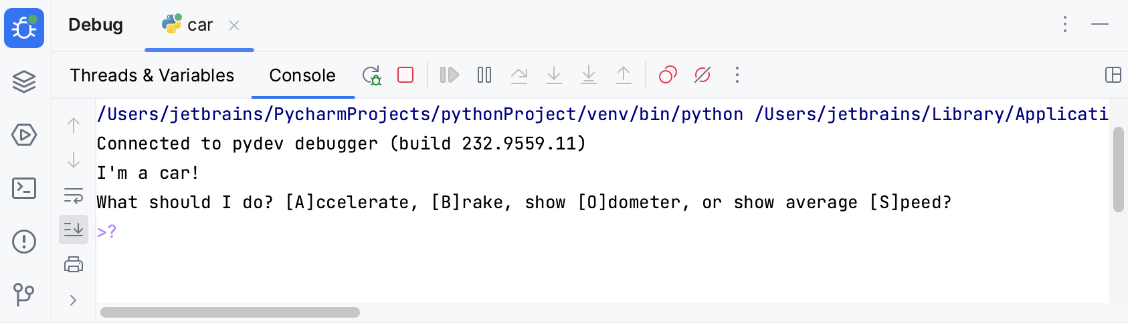The height and width of the screenshot is (323, 1128).
Task: Open the Terminal tool window
Action: pos(24,188)
